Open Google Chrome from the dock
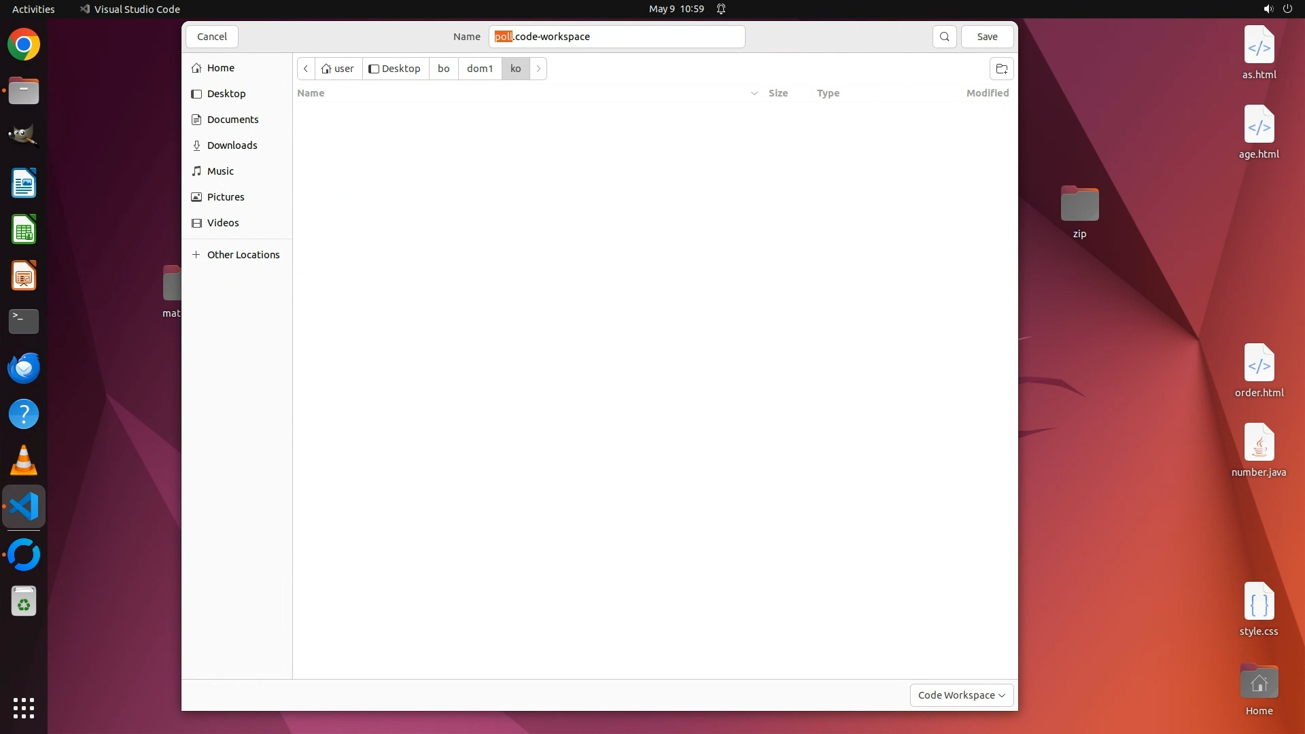 coord(24,45)
